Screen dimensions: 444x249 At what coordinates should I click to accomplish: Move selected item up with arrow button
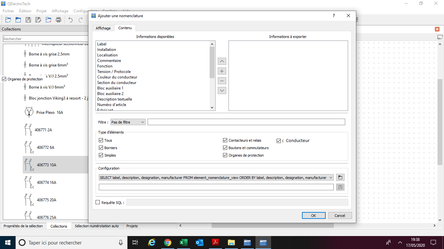click(222, 61)
